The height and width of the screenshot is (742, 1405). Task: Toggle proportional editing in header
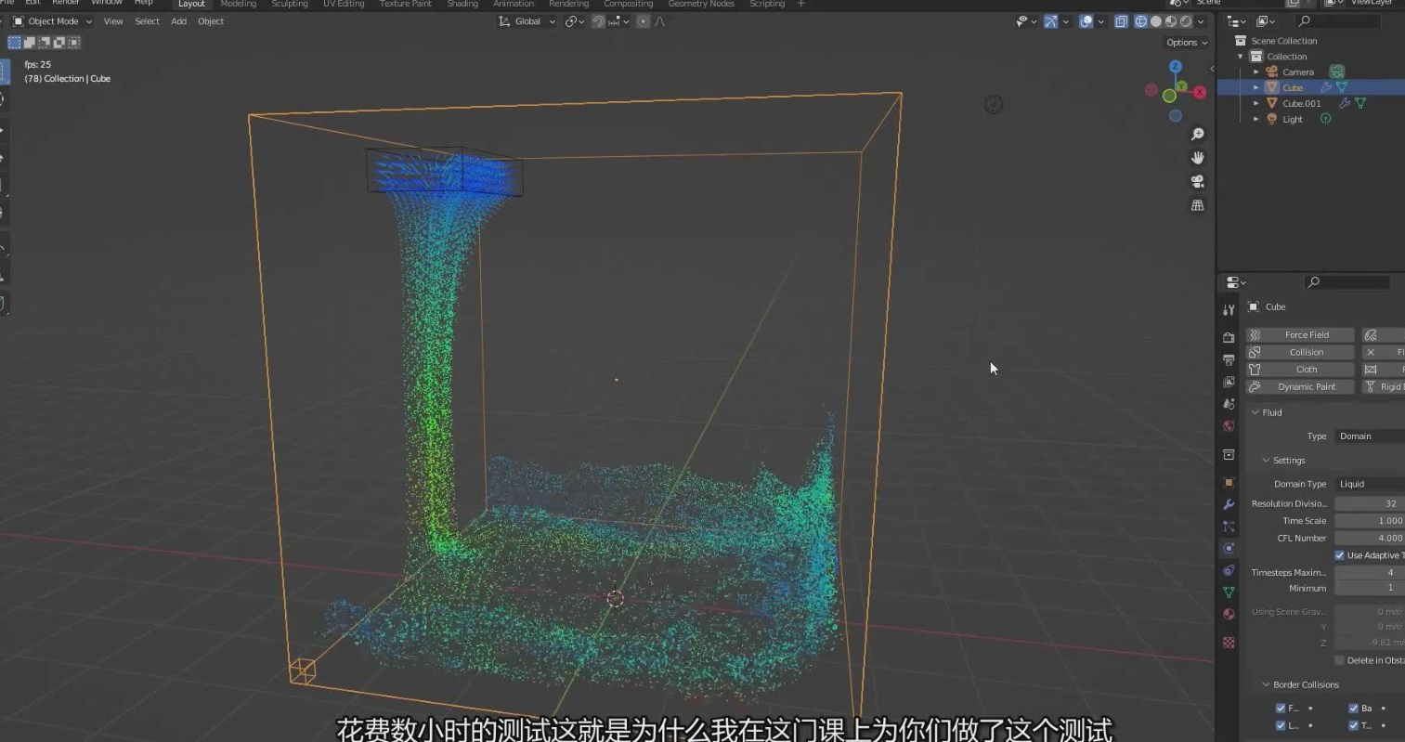click(643, 21)
